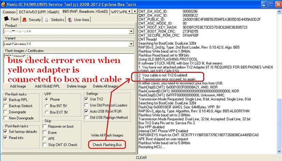
Task: Switch to the Common tab
Action: click(9, 12)
